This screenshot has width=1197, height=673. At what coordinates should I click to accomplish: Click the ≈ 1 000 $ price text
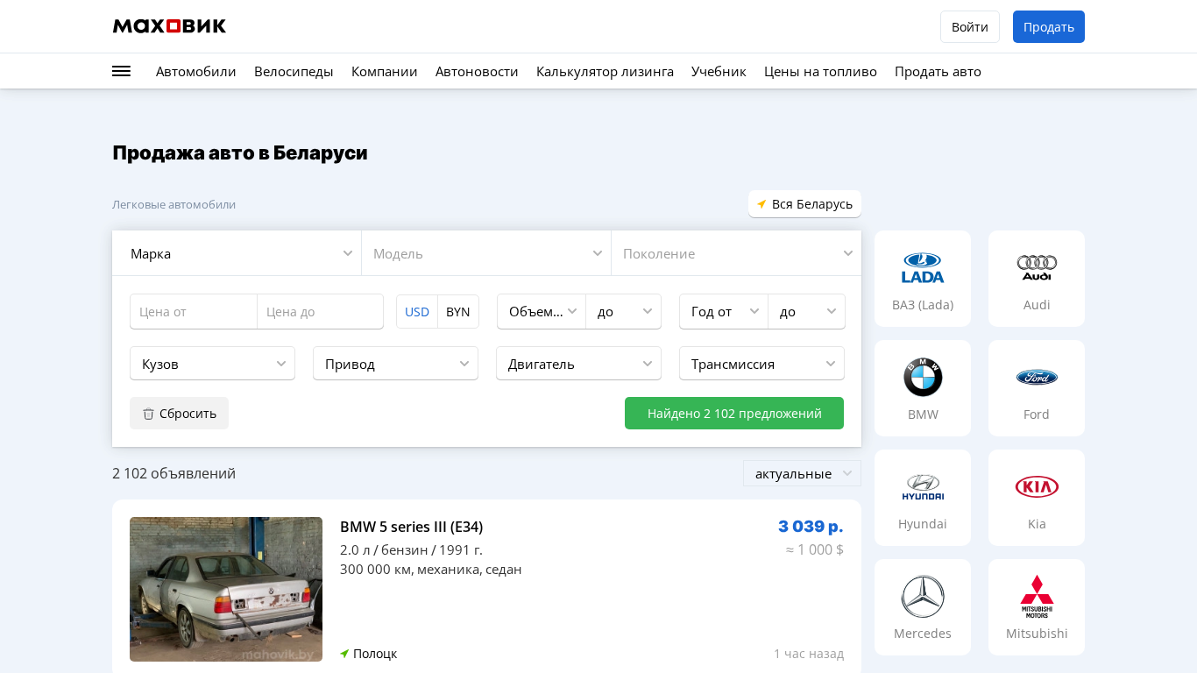point(815,549)
